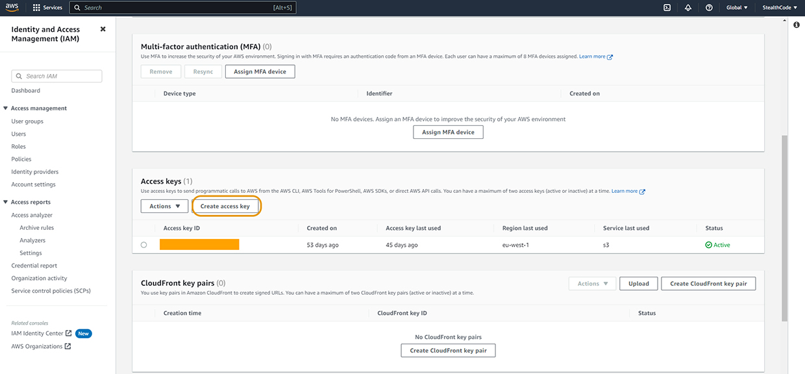Image resolution: width=805 pixels, height=374 pixels.
Task: Focus the Search IAM field
Action: [56, 76]
